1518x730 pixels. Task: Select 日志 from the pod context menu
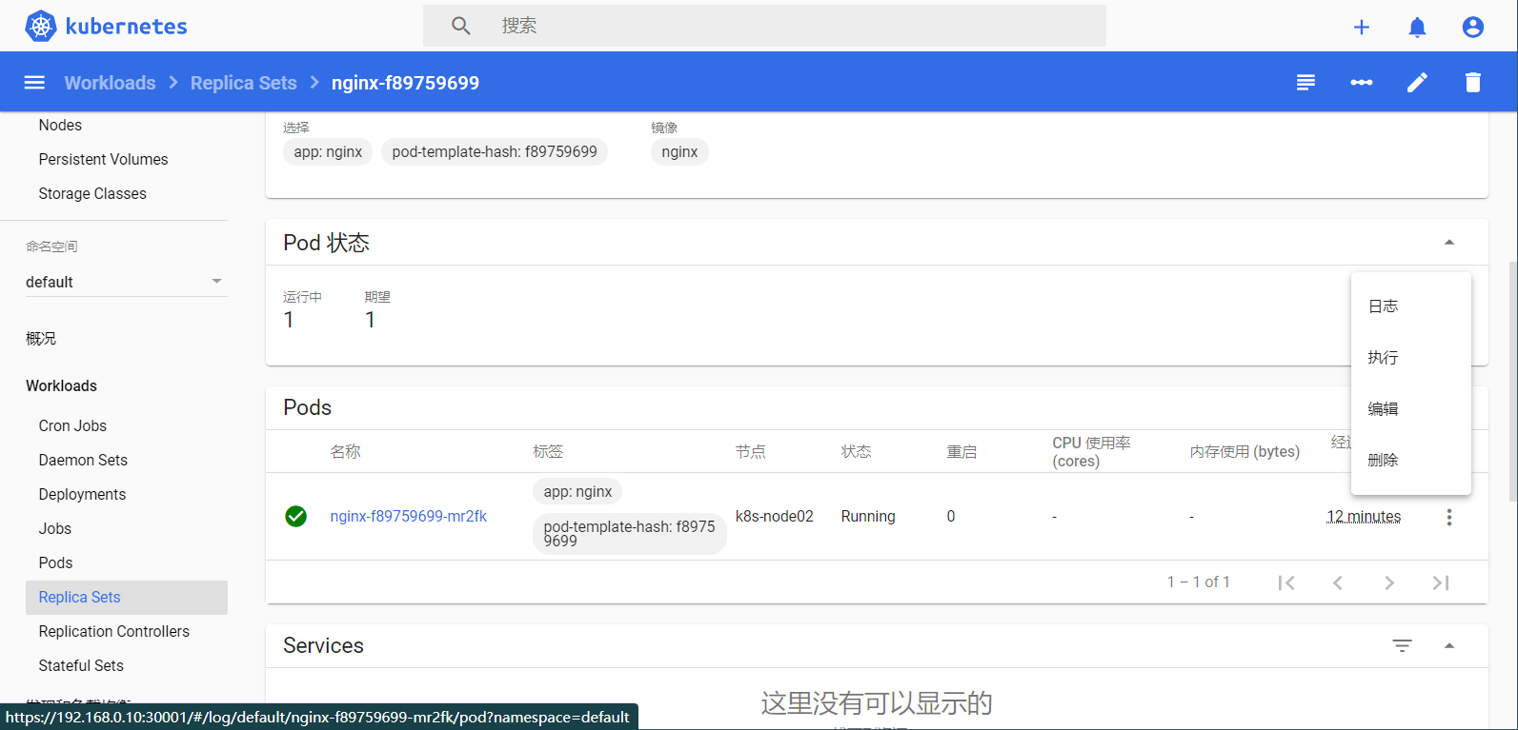[x=1411, y=306]
